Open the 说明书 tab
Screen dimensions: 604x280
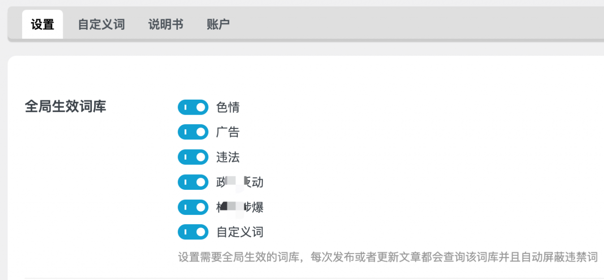tap(165, 24)
